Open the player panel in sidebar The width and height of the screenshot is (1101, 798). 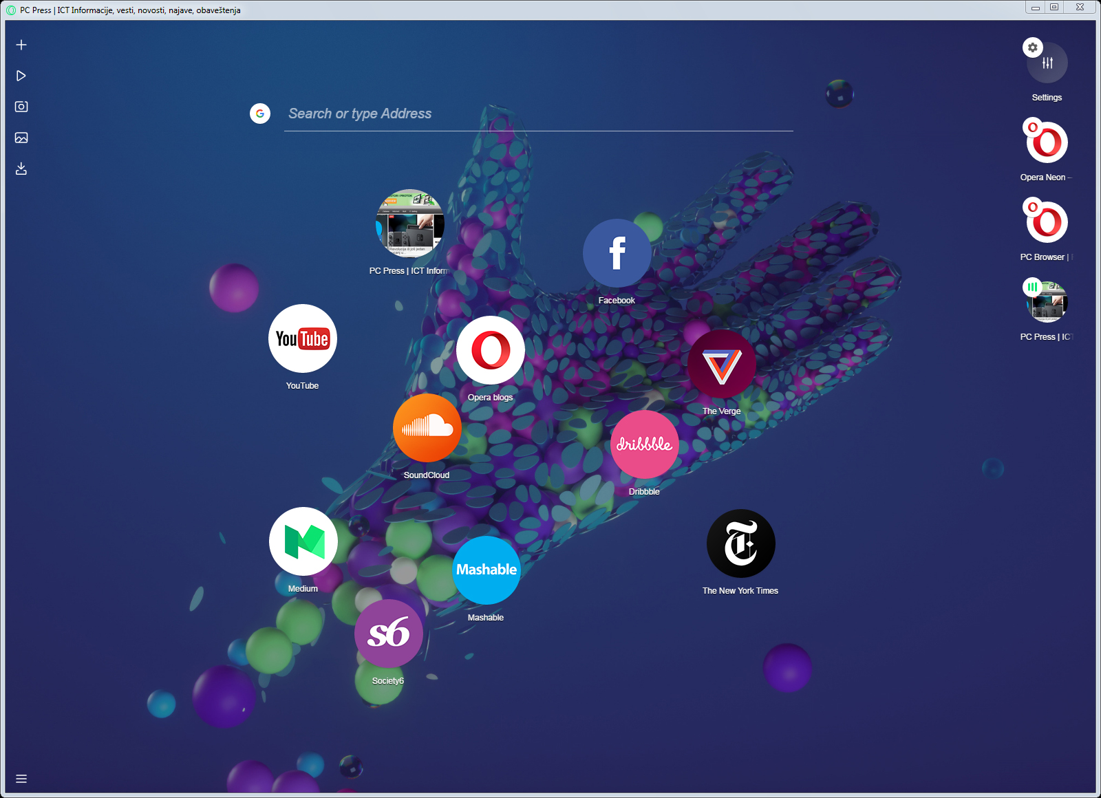21,76
